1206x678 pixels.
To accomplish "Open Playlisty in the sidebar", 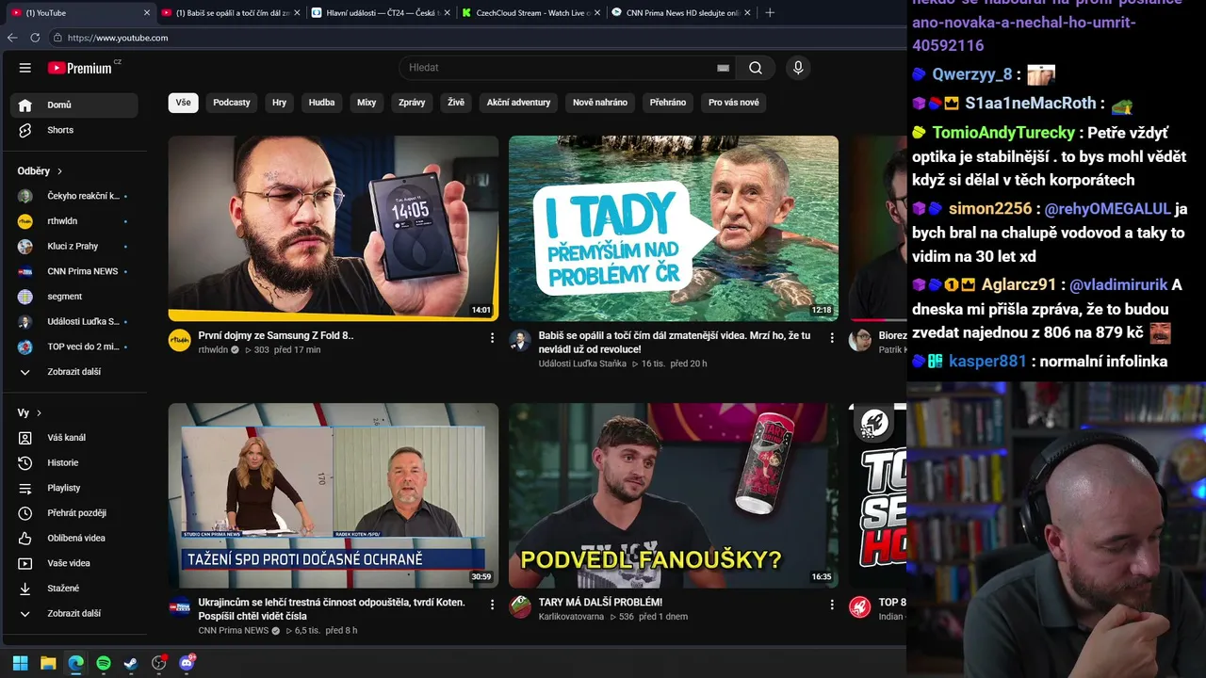I will [x=73, y=488].
